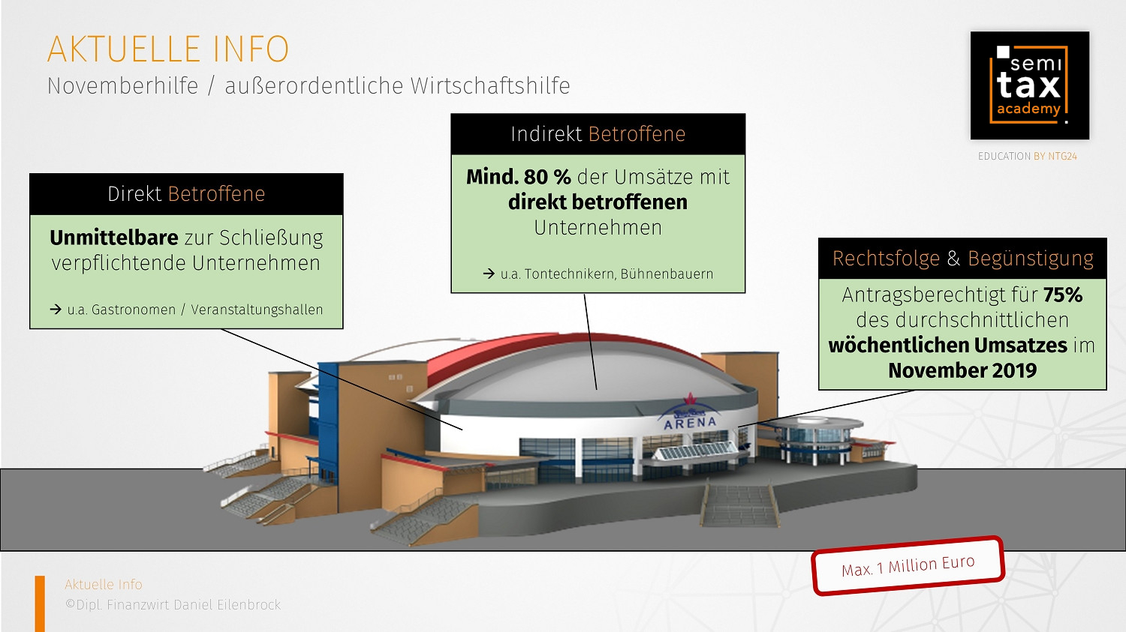Viewport: 1126px width, 632px height.
Task: Click the red 'Max. 1 Million Euro' stamp
Action: tap(908, 567)
